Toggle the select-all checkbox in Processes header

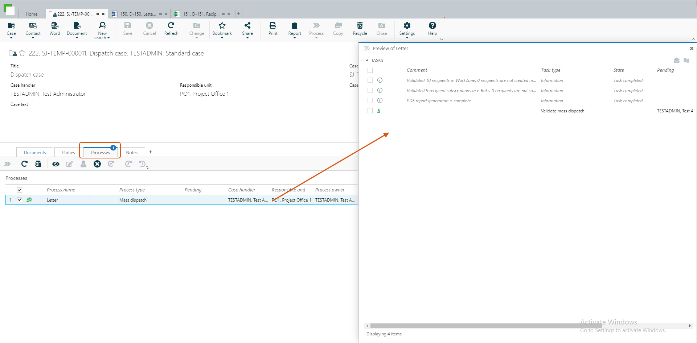coord(20,190)
